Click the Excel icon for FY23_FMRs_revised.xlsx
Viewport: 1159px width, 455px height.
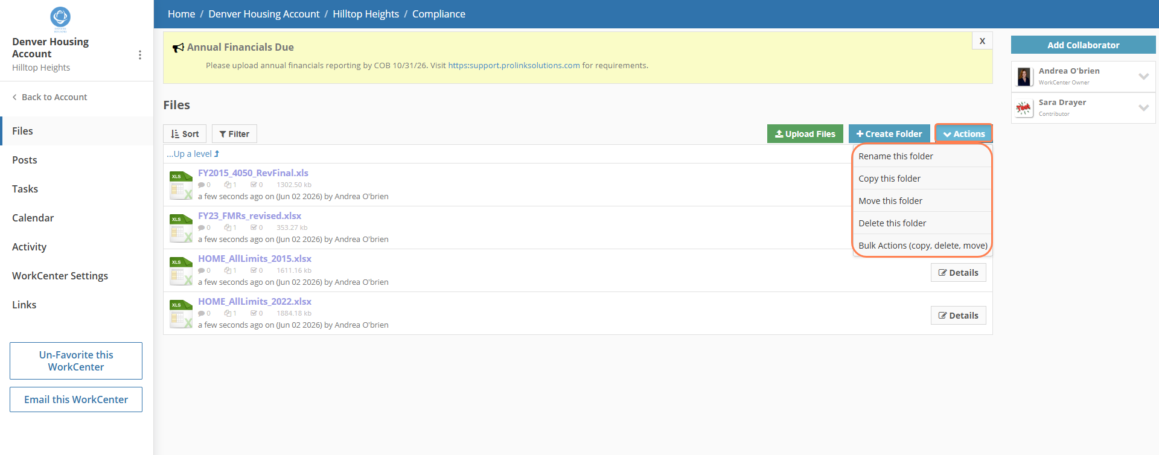(181, 228)
